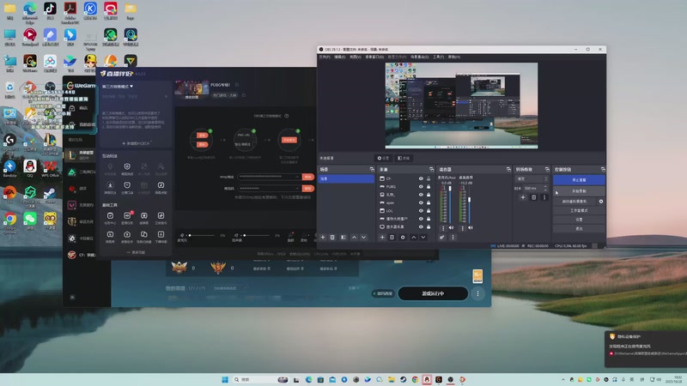The height and width of the screenshot is (386, 687).
Task: Open OBS 工具(T) menu
Action: (x=439, y=57)
